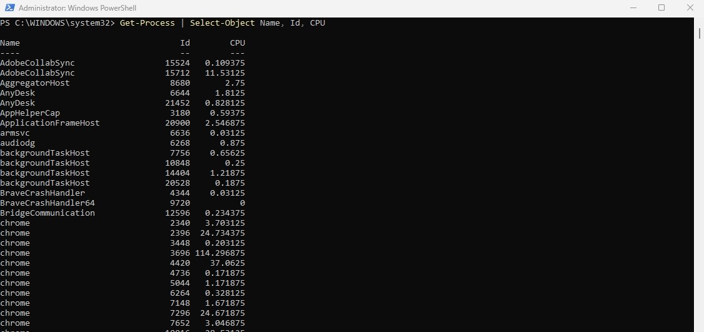The image size is (704, 332).
Task: Click the Id value 3180
Action: point(180,113)
